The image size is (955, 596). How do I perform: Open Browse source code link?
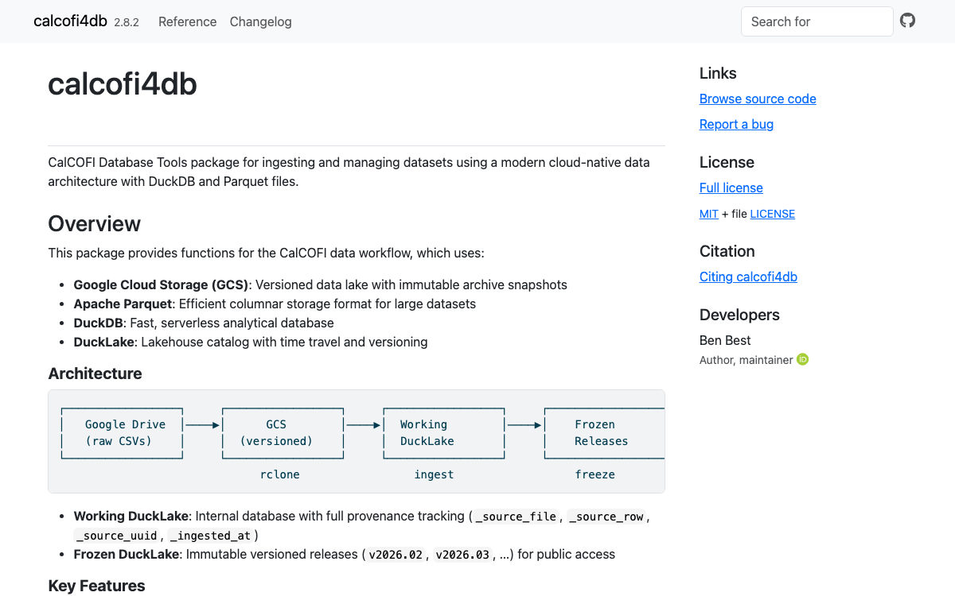(x=758, y=99)
